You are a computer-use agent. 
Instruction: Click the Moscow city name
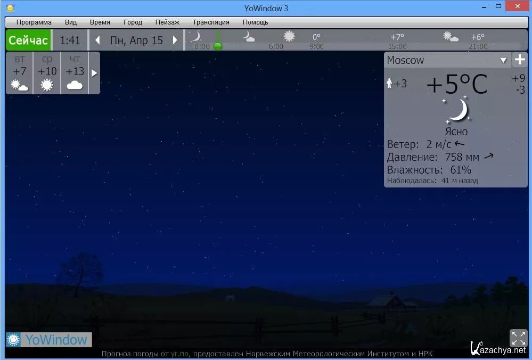(x=405, y=60)
